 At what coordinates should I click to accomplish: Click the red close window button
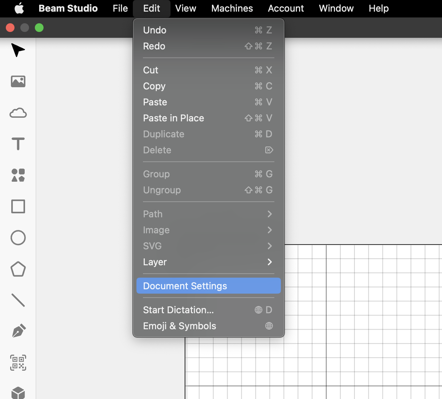pyautogui.click(x=10, y=28)
